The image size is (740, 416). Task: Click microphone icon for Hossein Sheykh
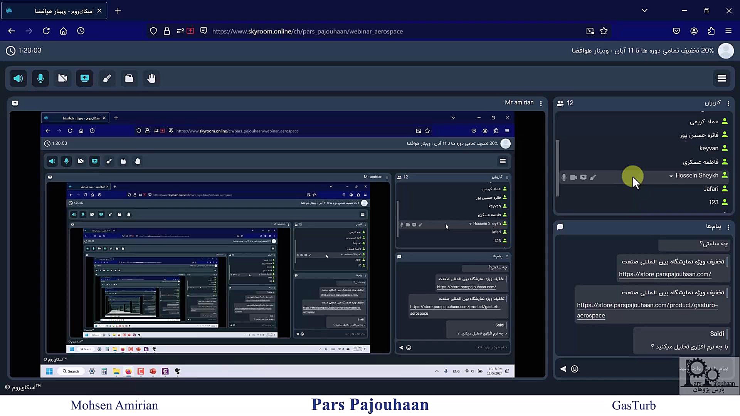(564, 177)
